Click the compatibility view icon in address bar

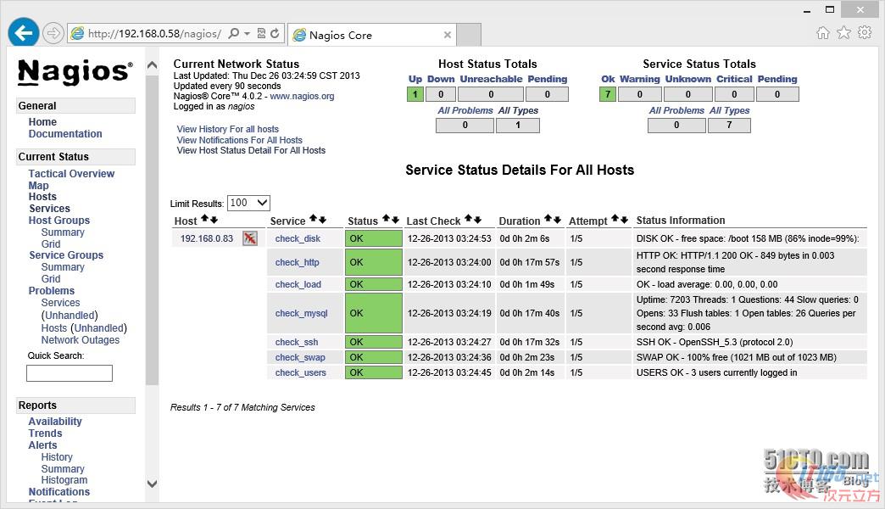261,33
